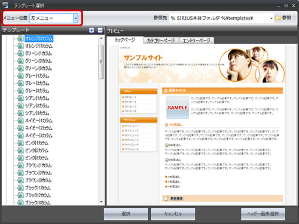Click the globe icon beside グレー|2カラム
The image size is (299, 224).
point(20,83)
